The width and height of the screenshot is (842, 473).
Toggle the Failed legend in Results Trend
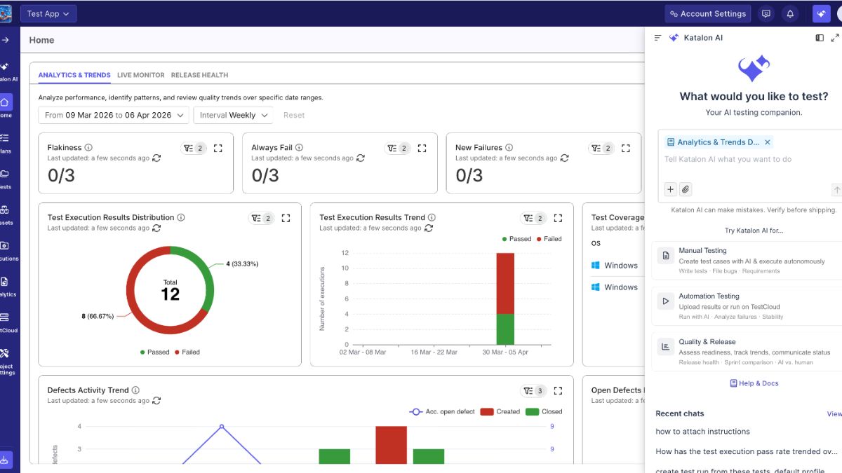[549, 239]
